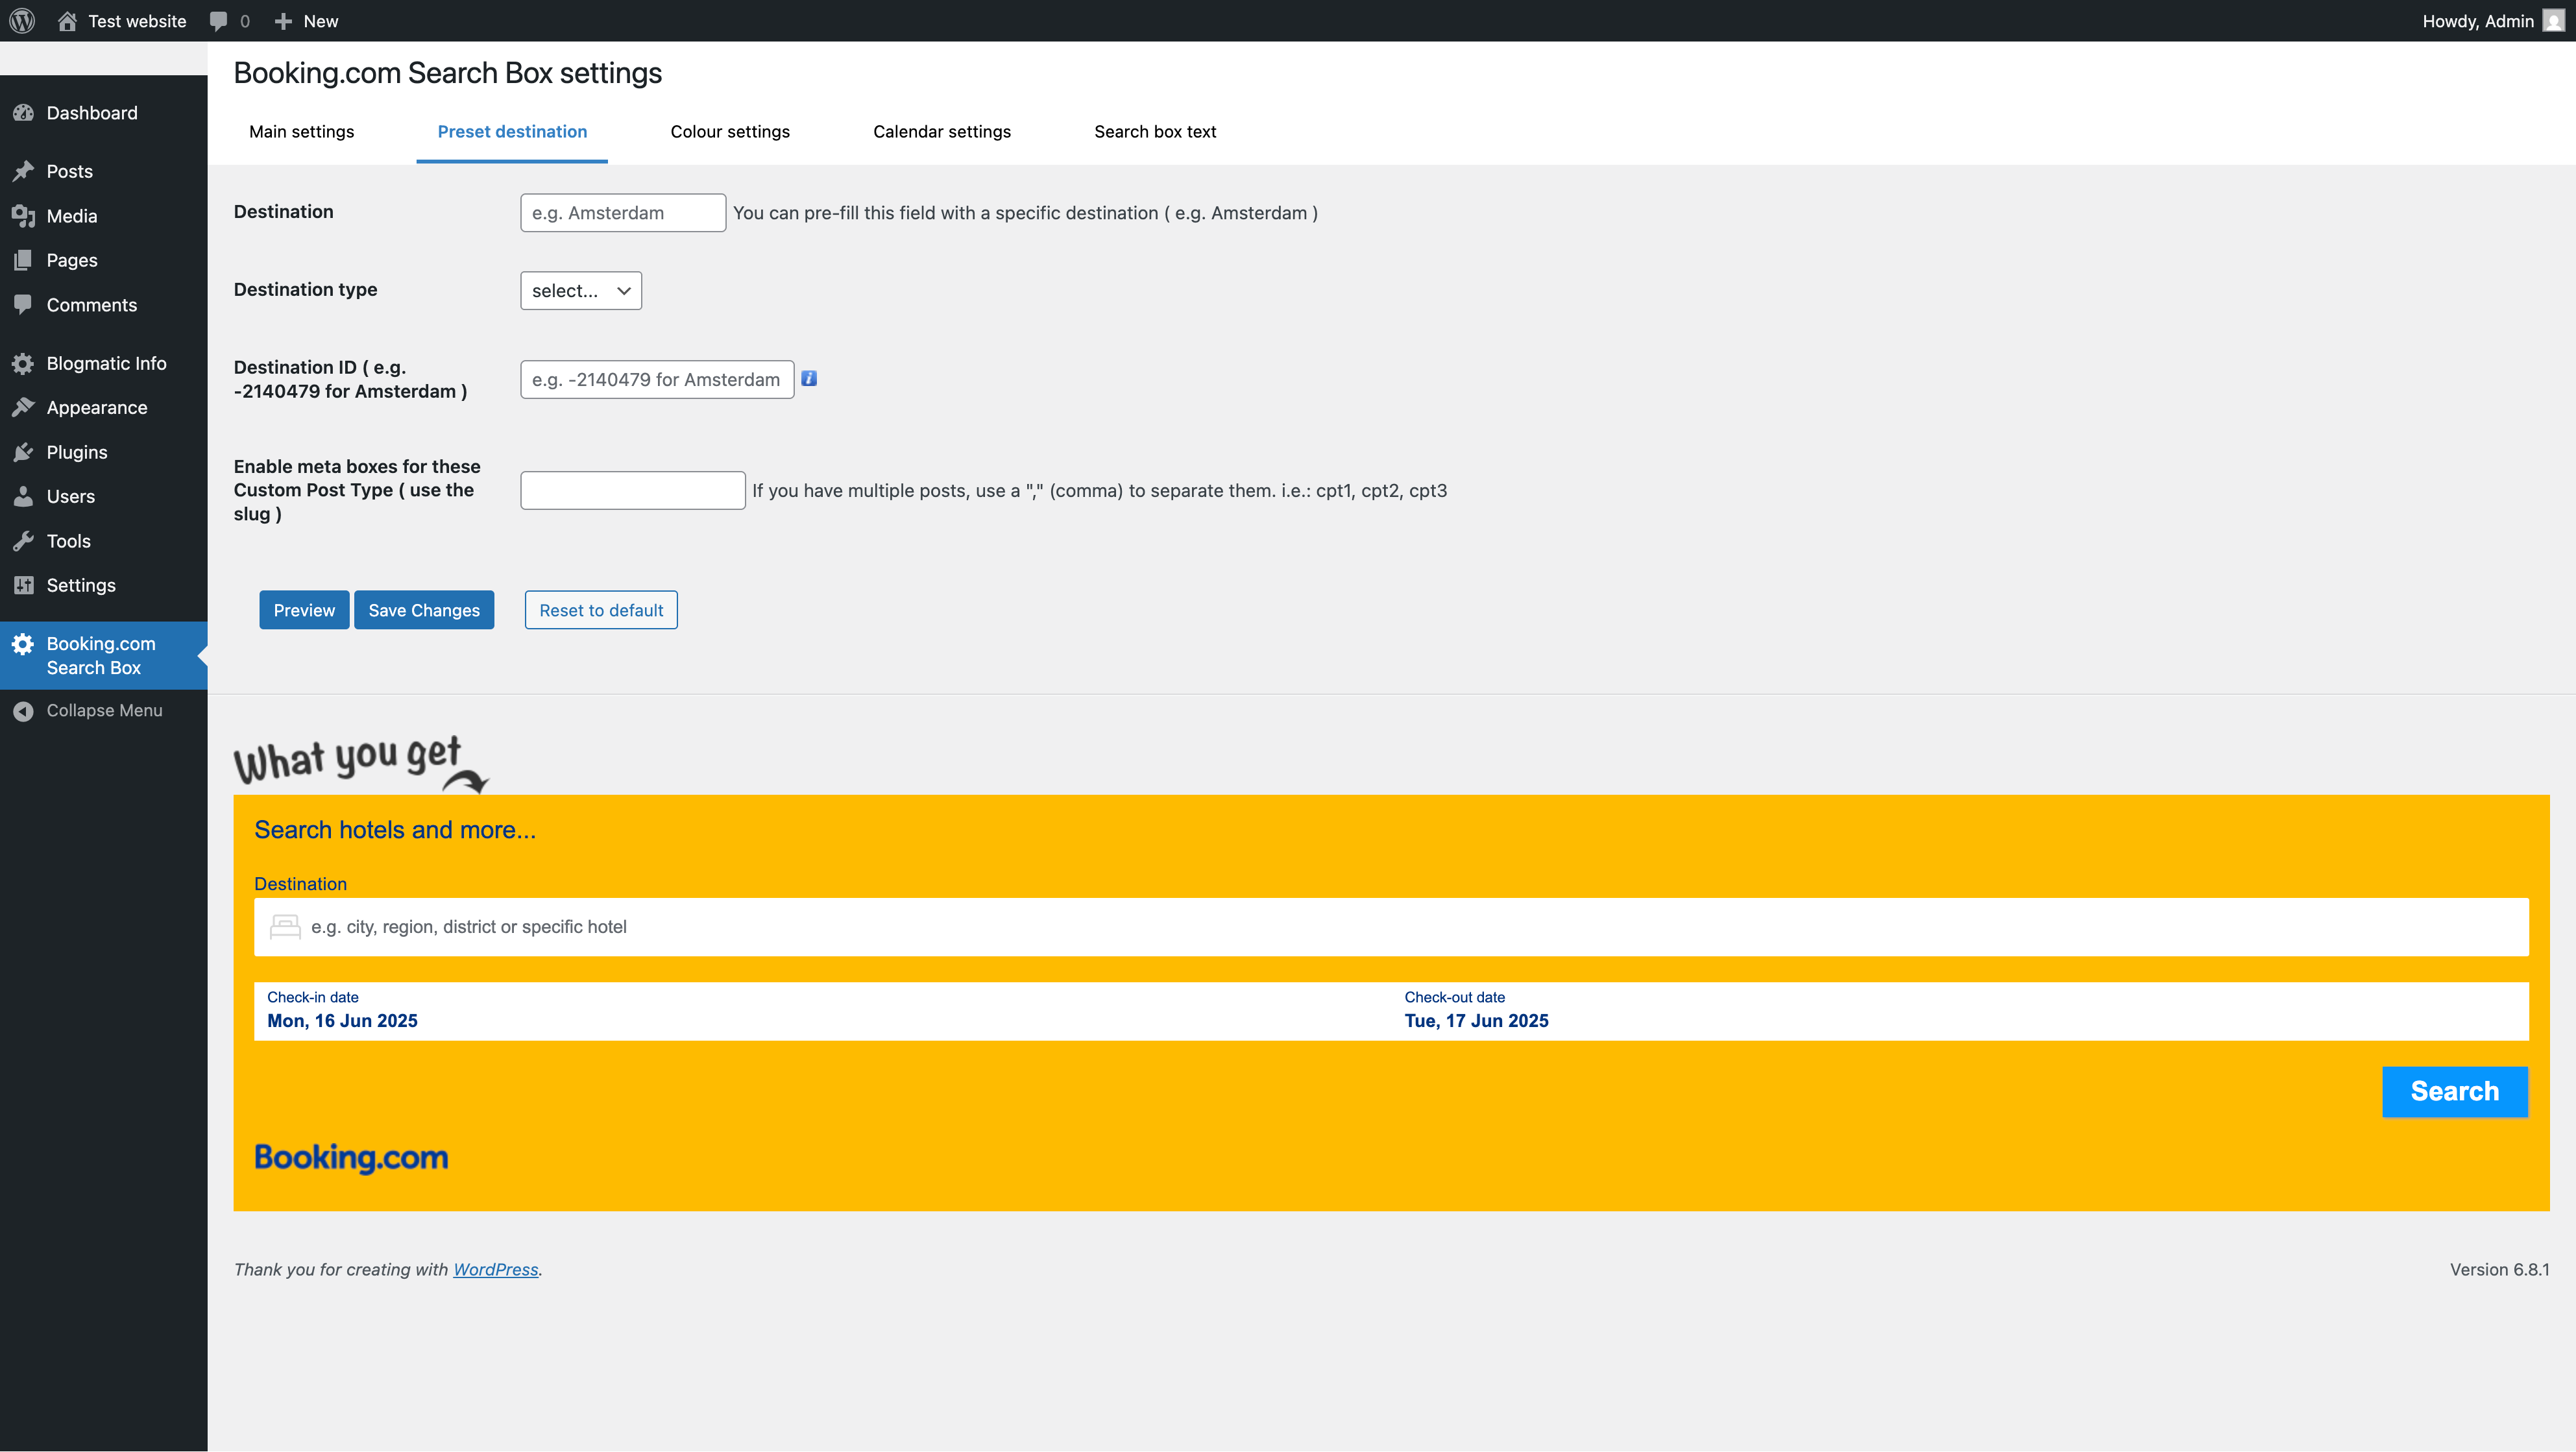Click the bed icon in preview destination field
2576x1452 pixels.
285,927
